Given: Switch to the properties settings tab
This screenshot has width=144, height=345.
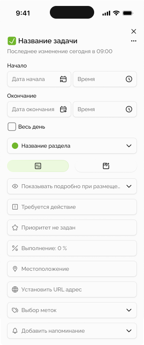Looking at the screenshot, I should pos(38,166).
